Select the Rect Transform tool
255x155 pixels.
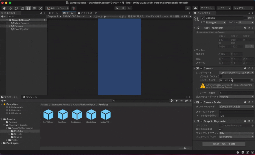click(x=28, y=8)
